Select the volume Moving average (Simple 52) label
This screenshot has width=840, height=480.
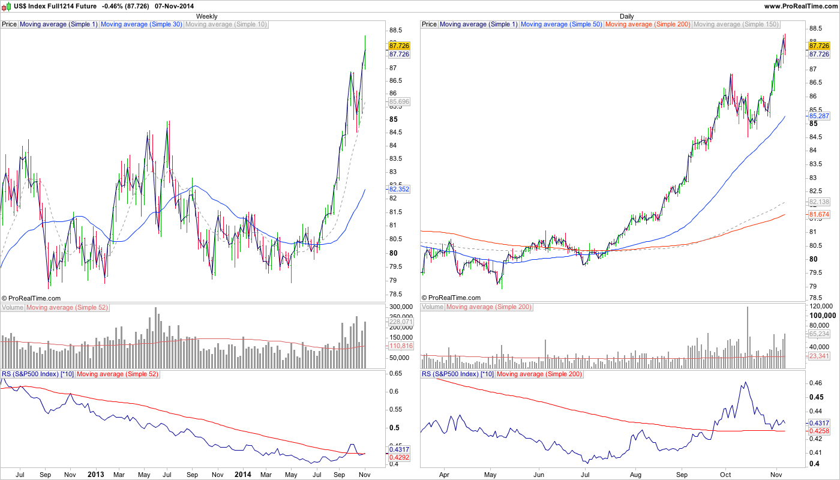(68, 307)
